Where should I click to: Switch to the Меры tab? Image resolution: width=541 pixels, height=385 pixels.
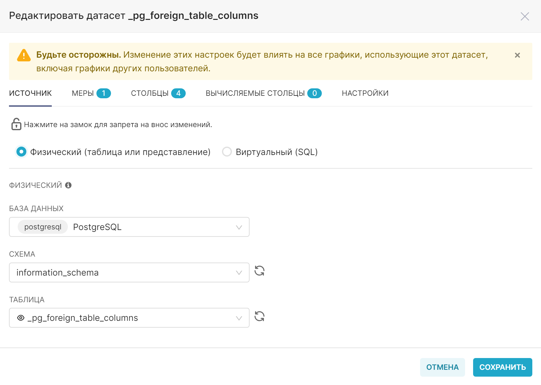point(91,93)
